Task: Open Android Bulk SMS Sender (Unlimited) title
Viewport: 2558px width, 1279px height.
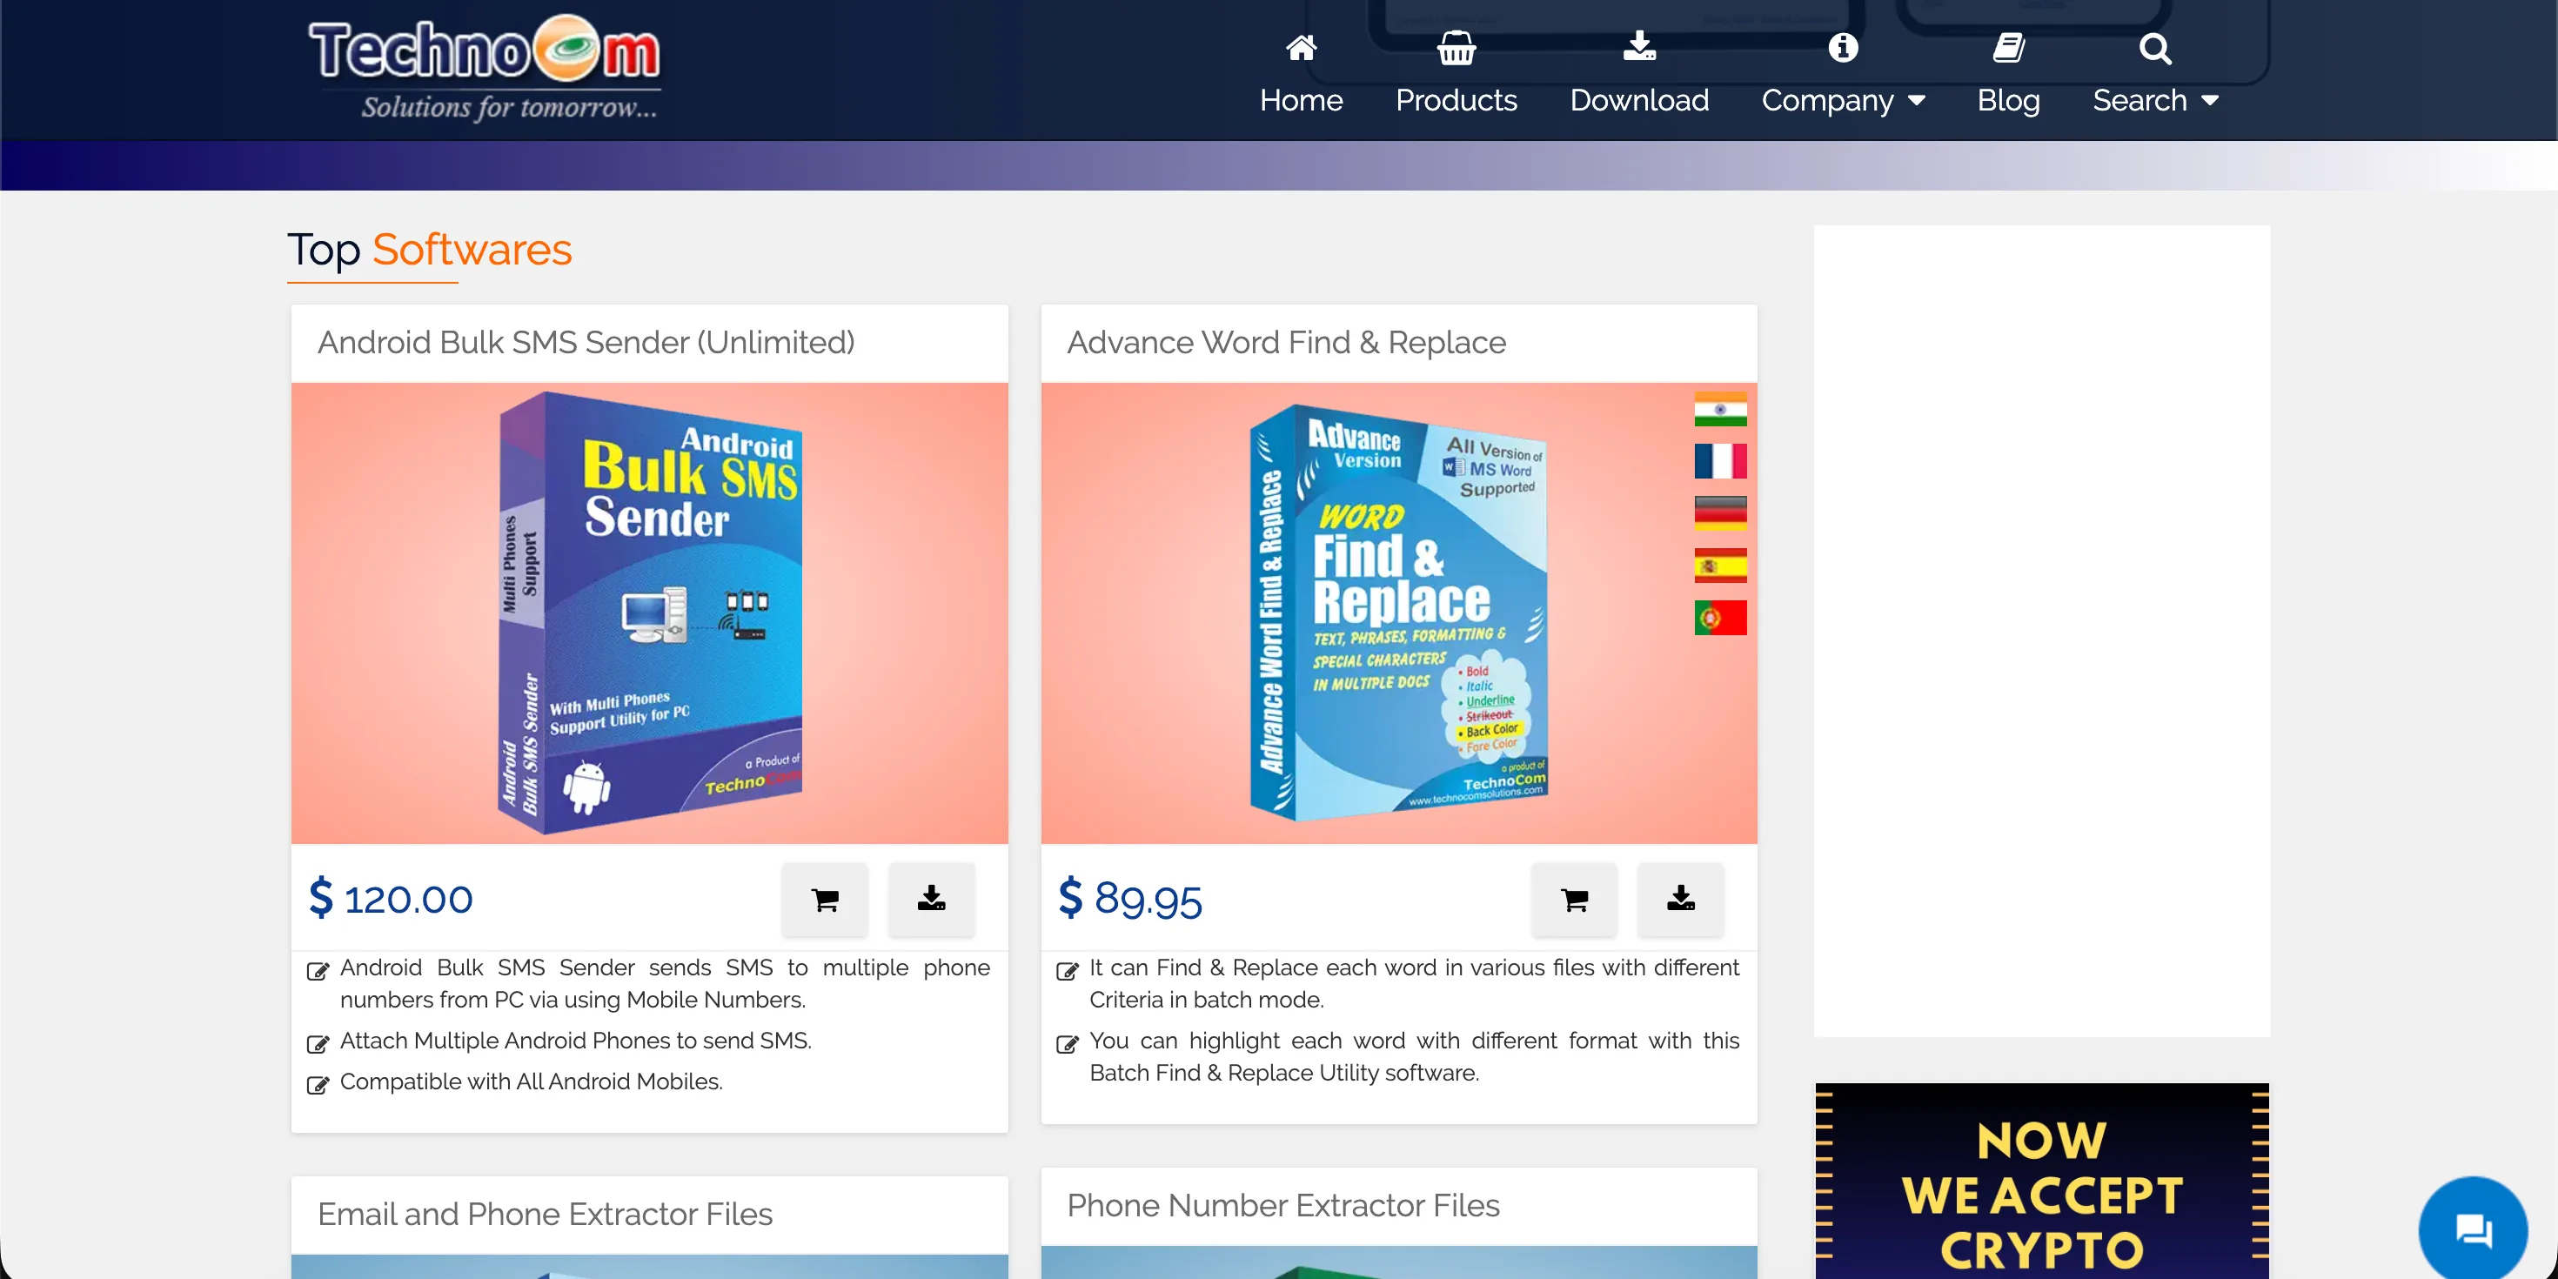Action: 586,343
